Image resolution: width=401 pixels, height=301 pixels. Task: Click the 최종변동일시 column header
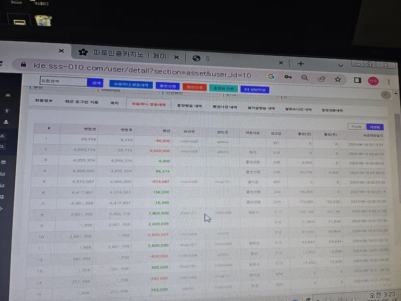373,136
